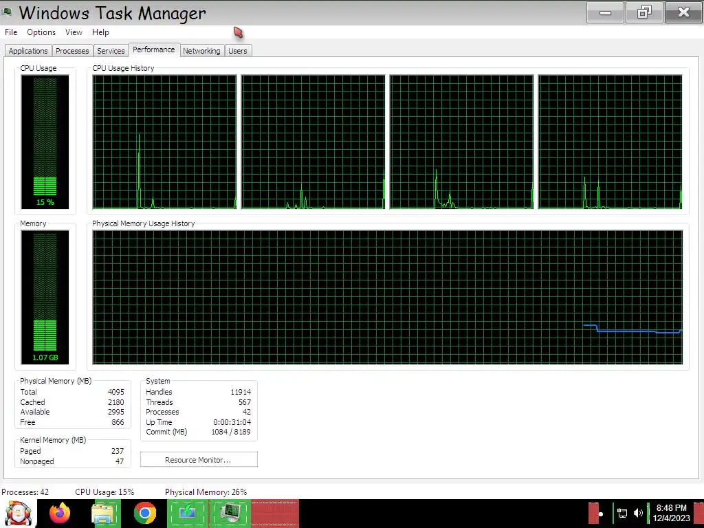Switch to the Applications tab
This screenshot has width=704, height=528.
pyautogui.click(x=27, y=51)
